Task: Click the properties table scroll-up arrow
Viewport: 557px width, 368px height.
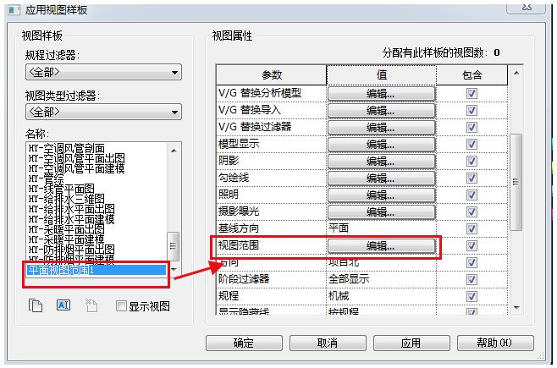Action: (517, 73)
